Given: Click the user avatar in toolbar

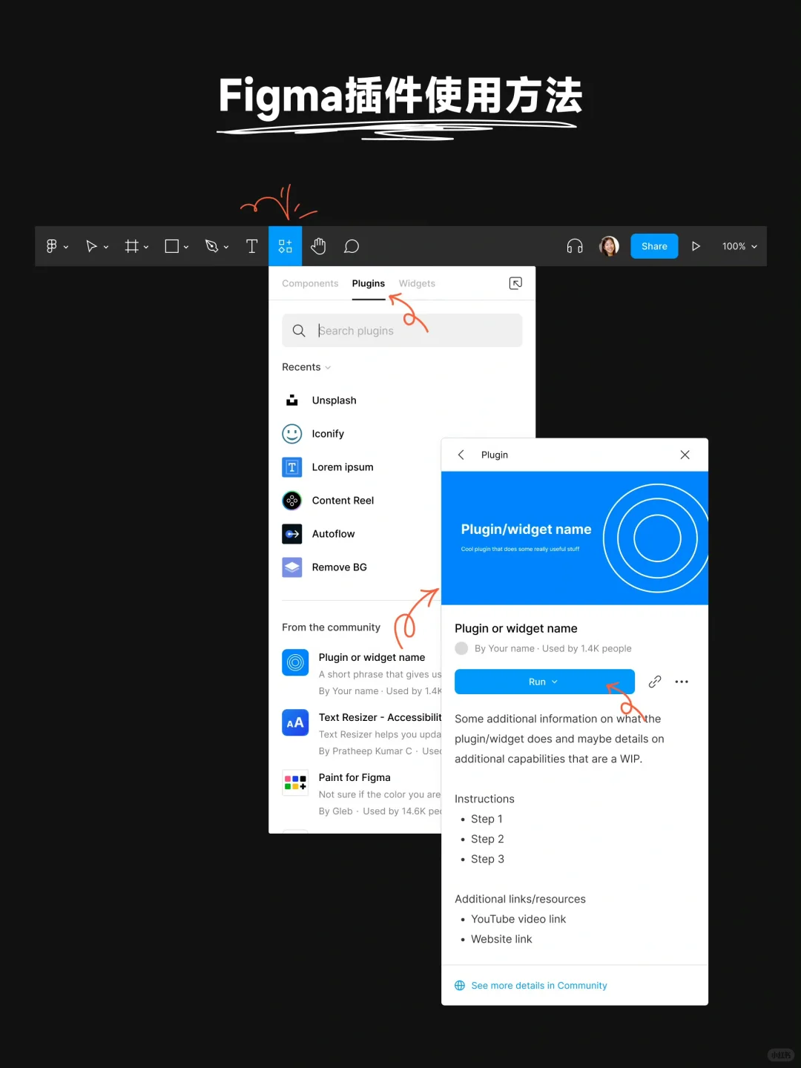Looking at the screenshot, I should [x=609, y=246].
